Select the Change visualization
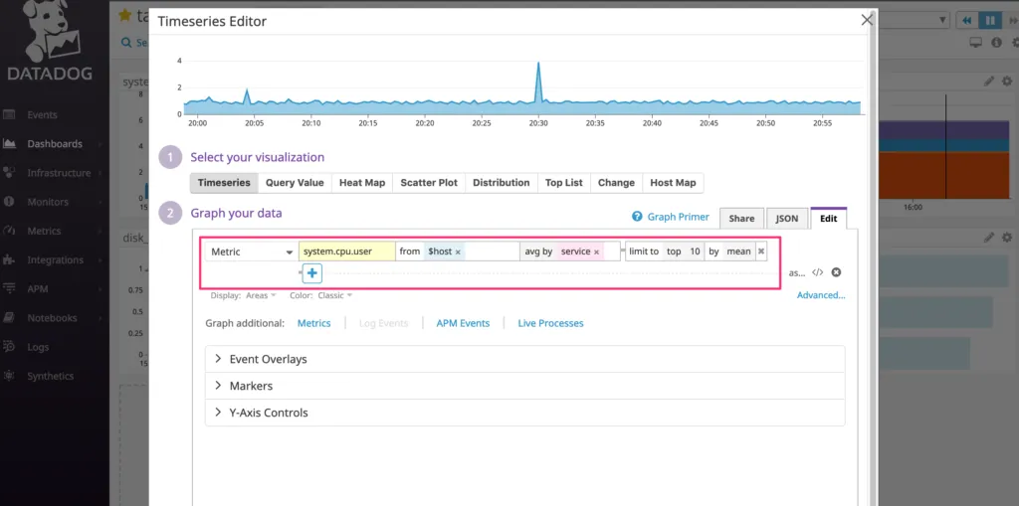The height and width of the screenshot is (506, 1019). point(616,183)
